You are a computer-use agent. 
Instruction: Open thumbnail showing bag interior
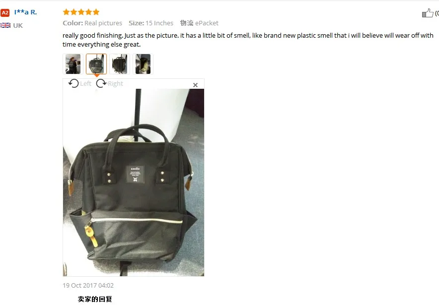pos(143,64)
